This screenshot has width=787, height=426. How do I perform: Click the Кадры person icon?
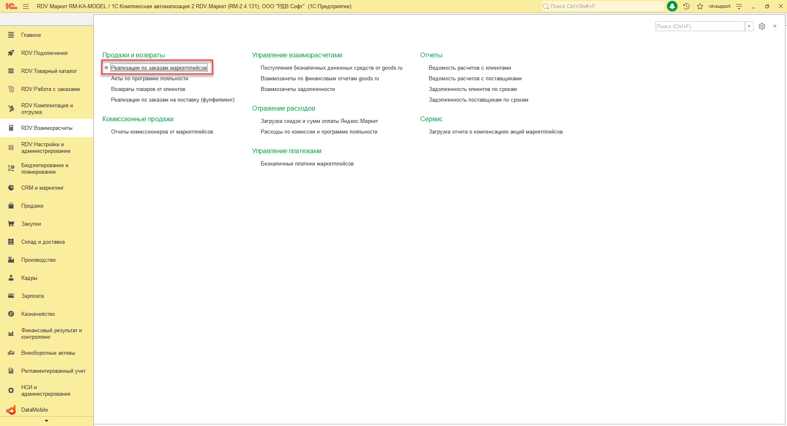coord(11,278)
